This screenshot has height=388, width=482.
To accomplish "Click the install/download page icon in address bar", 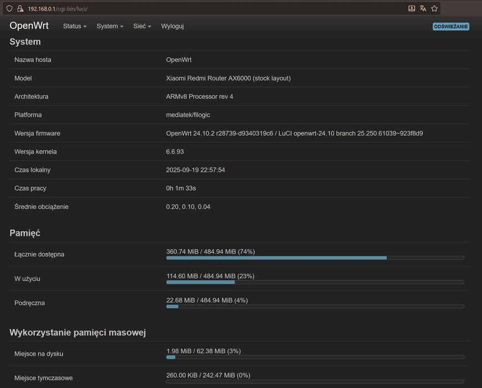I will 412,9.
